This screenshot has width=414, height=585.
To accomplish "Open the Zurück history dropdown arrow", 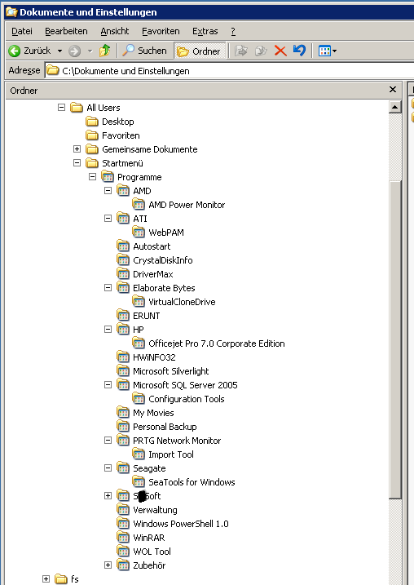I will [59, 51].
